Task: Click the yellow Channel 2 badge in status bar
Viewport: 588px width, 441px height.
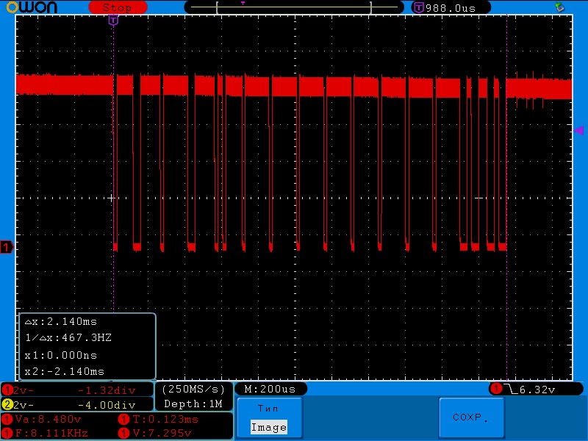Action: pos(9,404)
